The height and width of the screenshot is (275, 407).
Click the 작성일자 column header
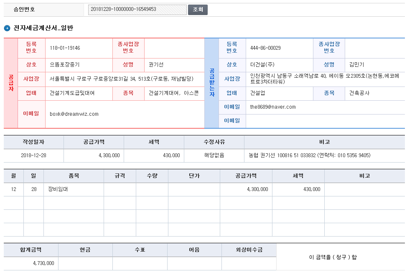coord(33,142)
